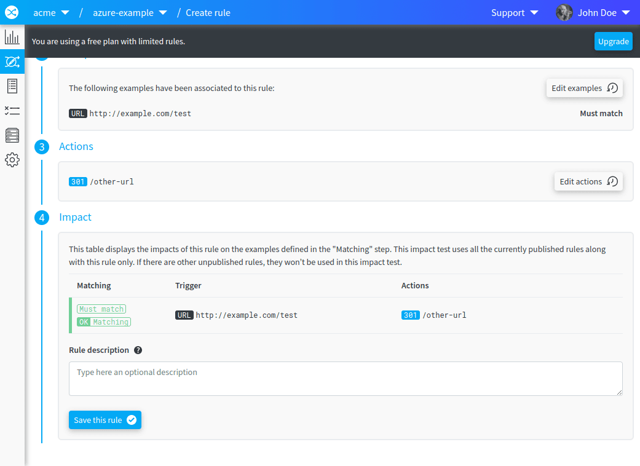Image resolution: width=640 pixels, height=466 pixels.
Task: Click the Rule description help icon
Action: coord(138,350)
